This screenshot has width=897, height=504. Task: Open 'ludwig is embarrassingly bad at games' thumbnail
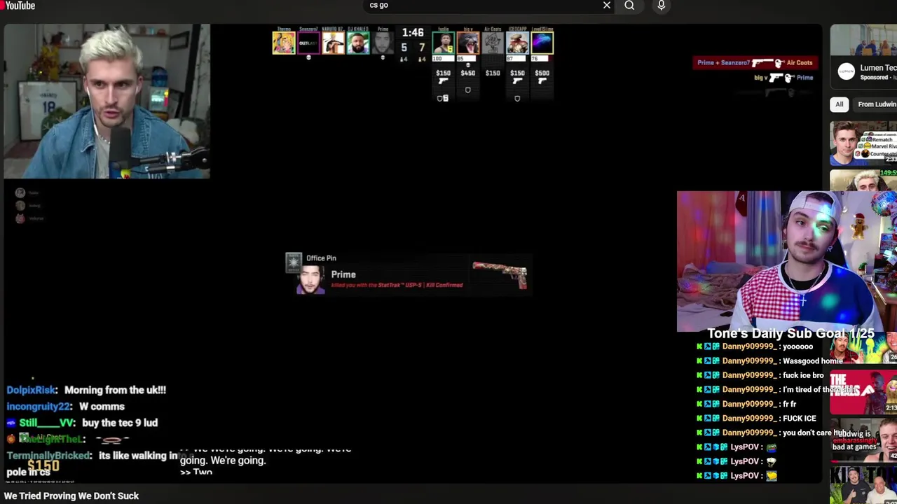pos(863,440)
